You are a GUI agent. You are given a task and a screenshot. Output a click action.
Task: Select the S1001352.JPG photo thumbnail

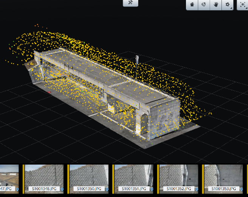[179, 179]
